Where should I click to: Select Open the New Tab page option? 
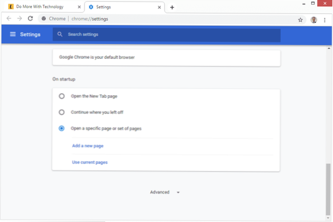pyautogui.click(x=62, y=96)
